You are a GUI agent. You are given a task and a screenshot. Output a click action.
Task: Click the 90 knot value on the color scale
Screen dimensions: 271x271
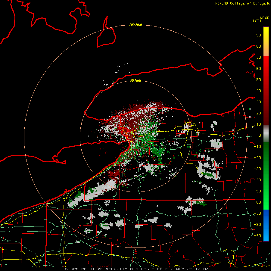pos(259,35)
